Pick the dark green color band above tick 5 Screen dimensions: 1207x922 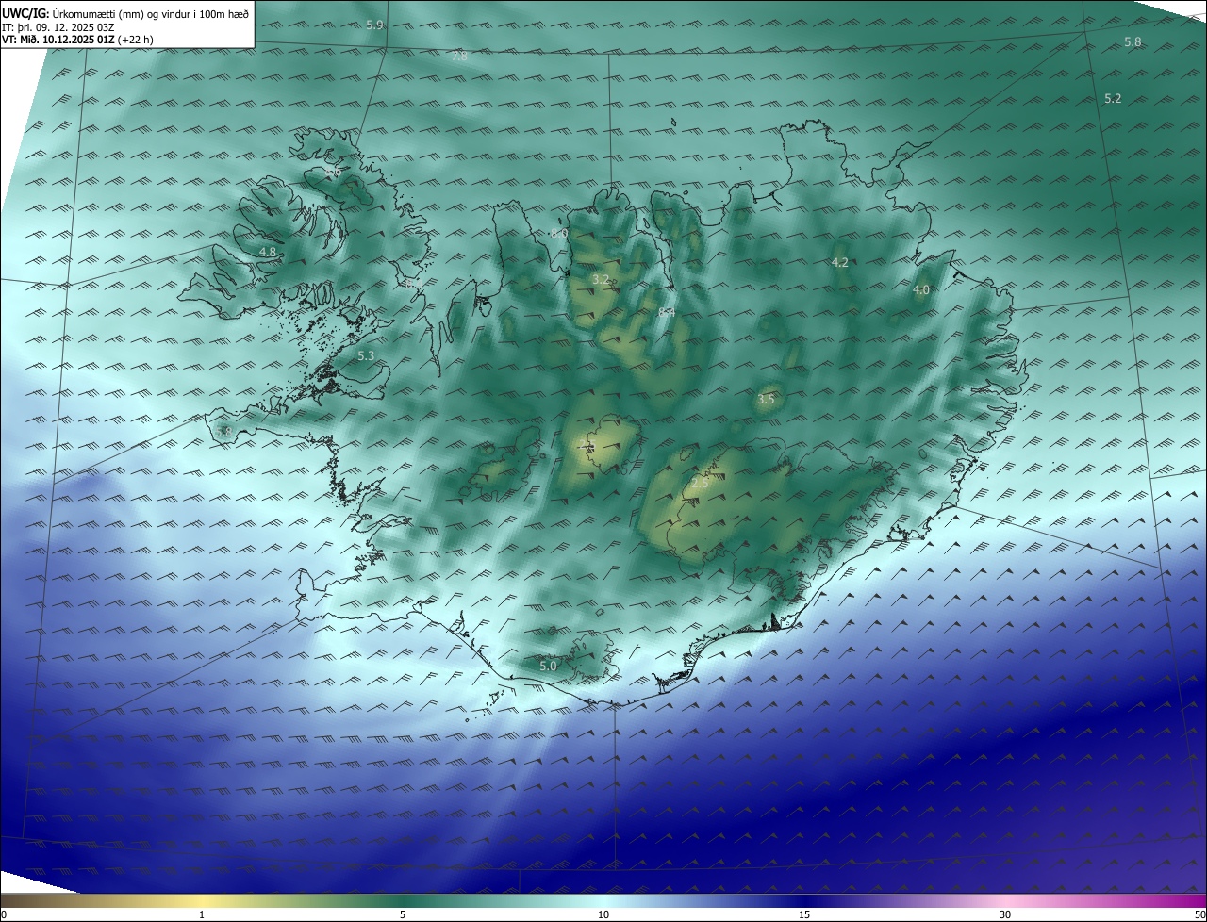(x=403, y=901)
